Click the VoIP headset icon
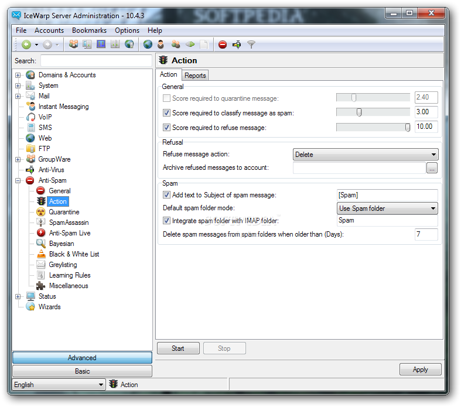The image size is (461, 407). [x=30, y=117]
